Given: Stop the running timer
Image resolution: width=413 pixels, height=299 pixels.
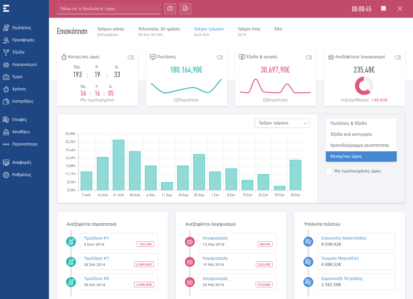Looking at the screenshot, I should click(383, 8).
